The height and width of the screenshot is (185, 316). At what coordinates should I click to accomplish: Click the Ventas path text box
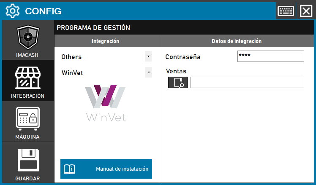247,83
